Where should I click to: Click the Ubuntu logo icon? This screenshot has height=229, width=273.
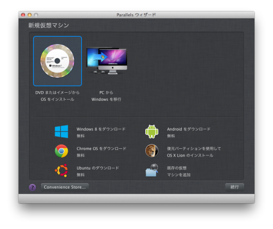tap(62, 170)
